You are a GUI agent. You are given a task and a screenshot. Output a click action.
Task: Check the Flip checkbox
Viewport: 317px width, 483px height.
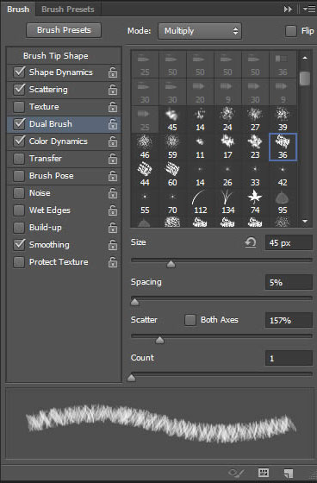point(291,31)
